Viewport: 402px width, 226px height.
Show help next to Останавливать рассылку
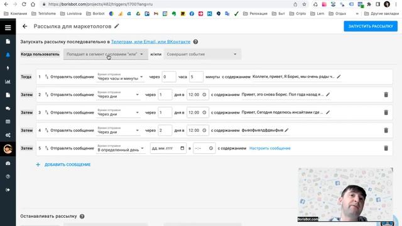[x=82, y=216]
